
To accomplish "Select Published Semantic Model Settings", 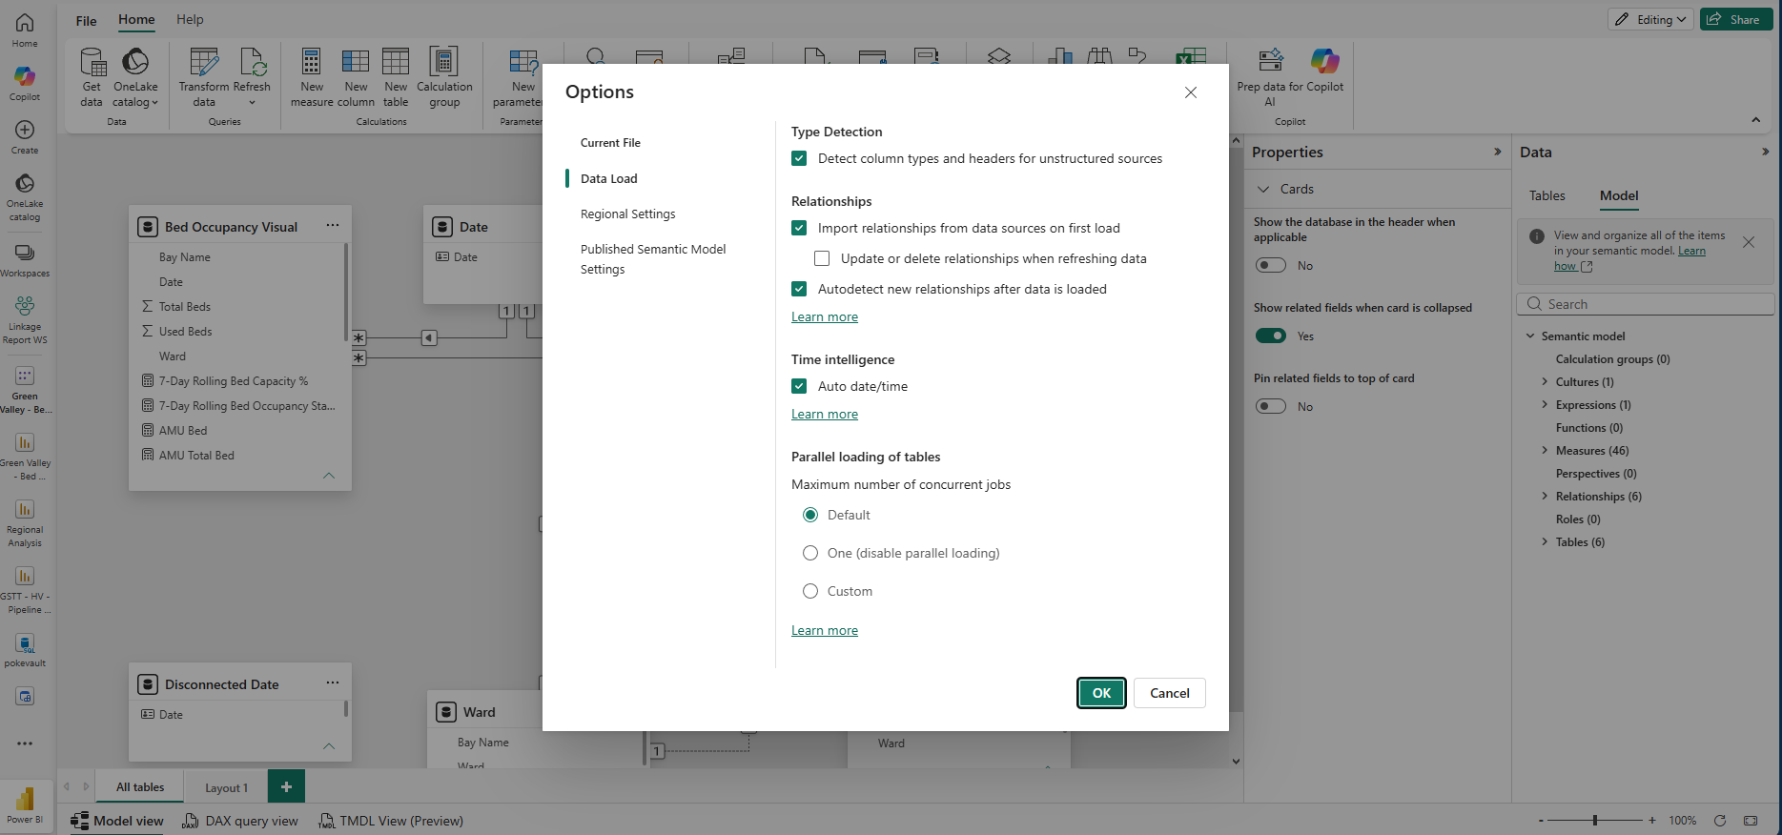I will coord(653,258).
